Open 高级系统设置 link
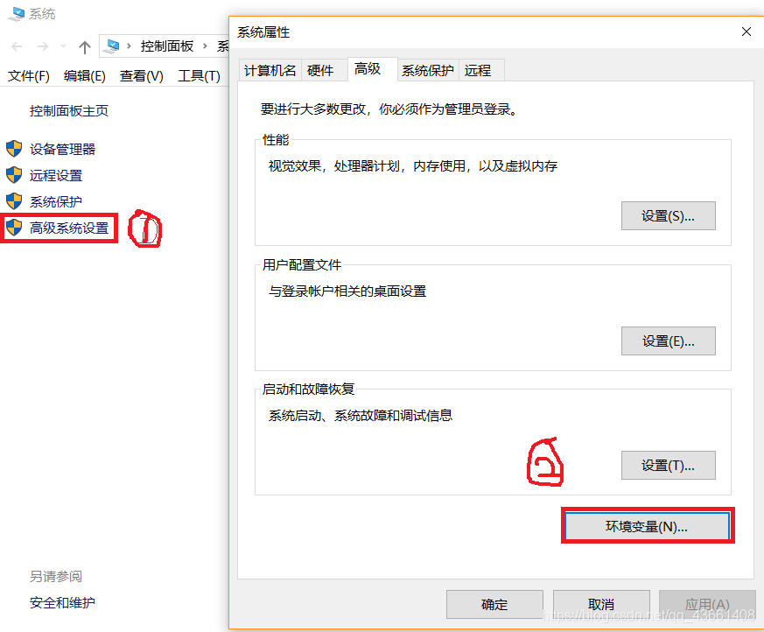764x632 pixels. pos(69,228)
